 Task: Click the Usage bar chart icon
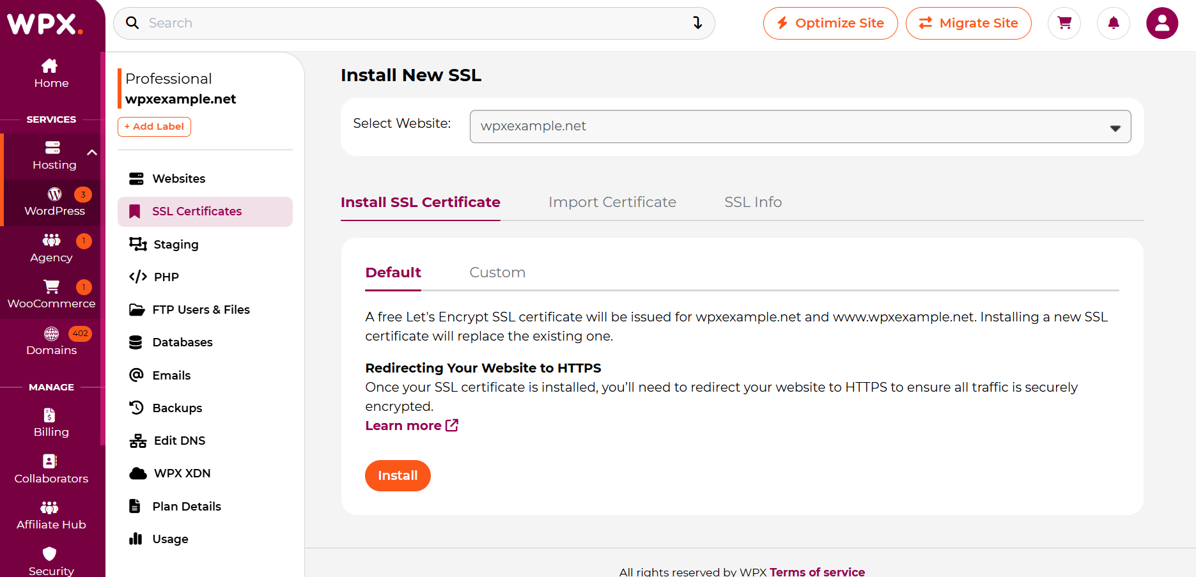tap(136, 539)
